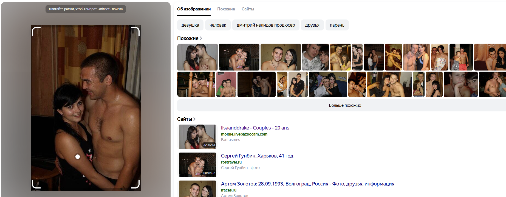Select the «человек» tag chip

point(218,25)
